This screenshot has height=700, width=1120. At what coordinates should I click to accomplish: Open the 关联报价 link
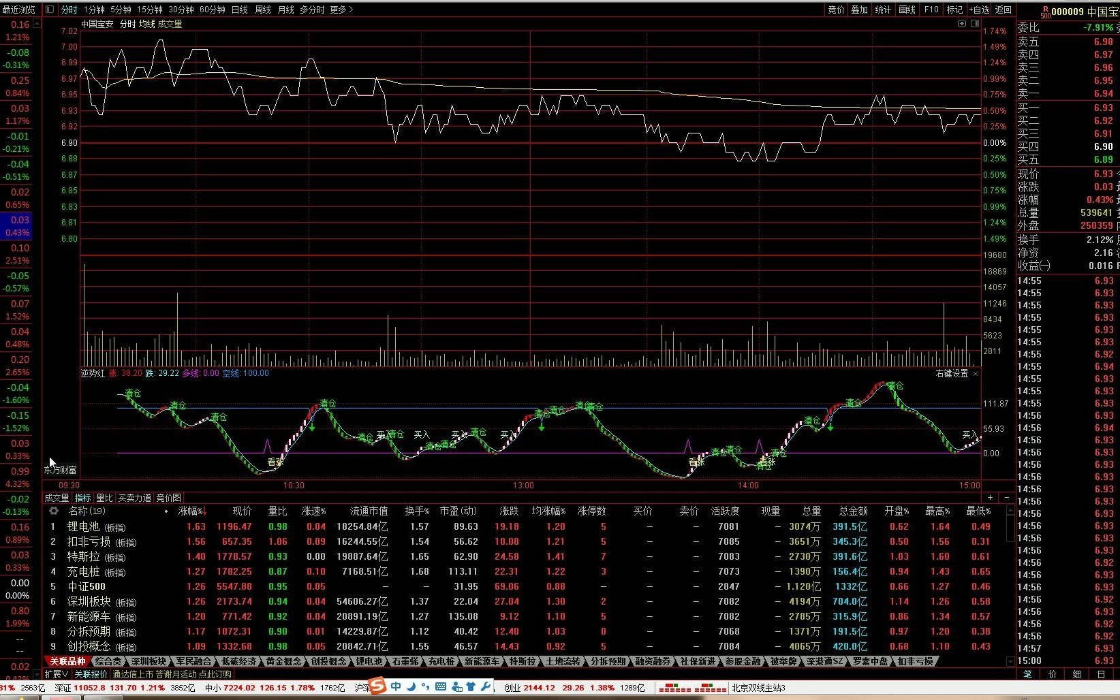pos(91,674)
